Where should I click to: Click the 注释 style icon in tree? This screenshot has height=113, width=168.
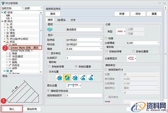point(8,36)
